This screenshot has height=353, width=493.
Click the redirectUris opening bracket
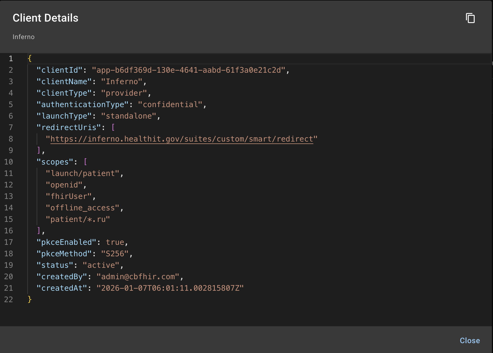coord(113,128)
